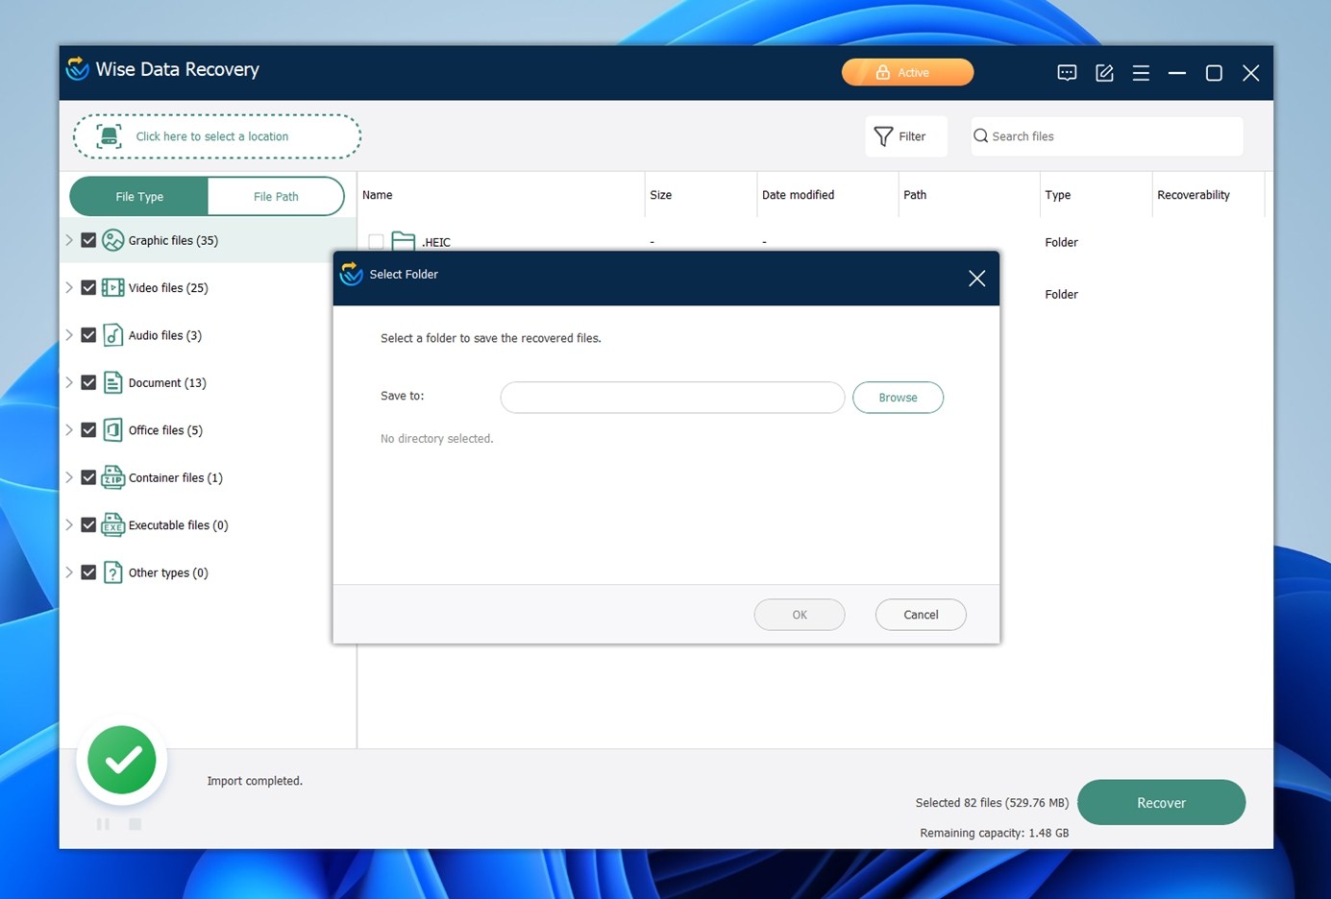Open the feedback chat icon in title bar
Image resolution: width=1331 pixels, height=899 pixels.
tap(1067, 73)
